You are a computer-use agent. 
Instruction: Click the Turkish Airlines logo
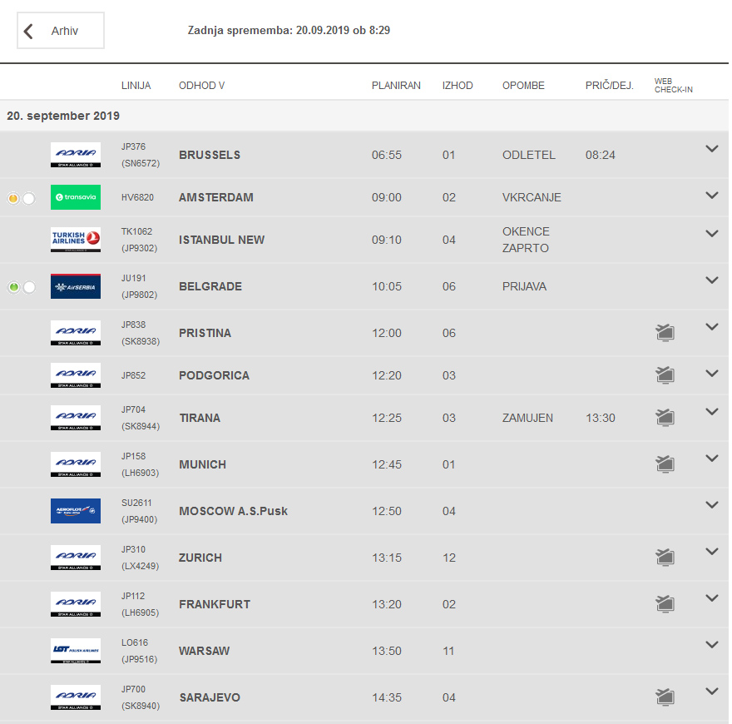[x=76, y=240]
